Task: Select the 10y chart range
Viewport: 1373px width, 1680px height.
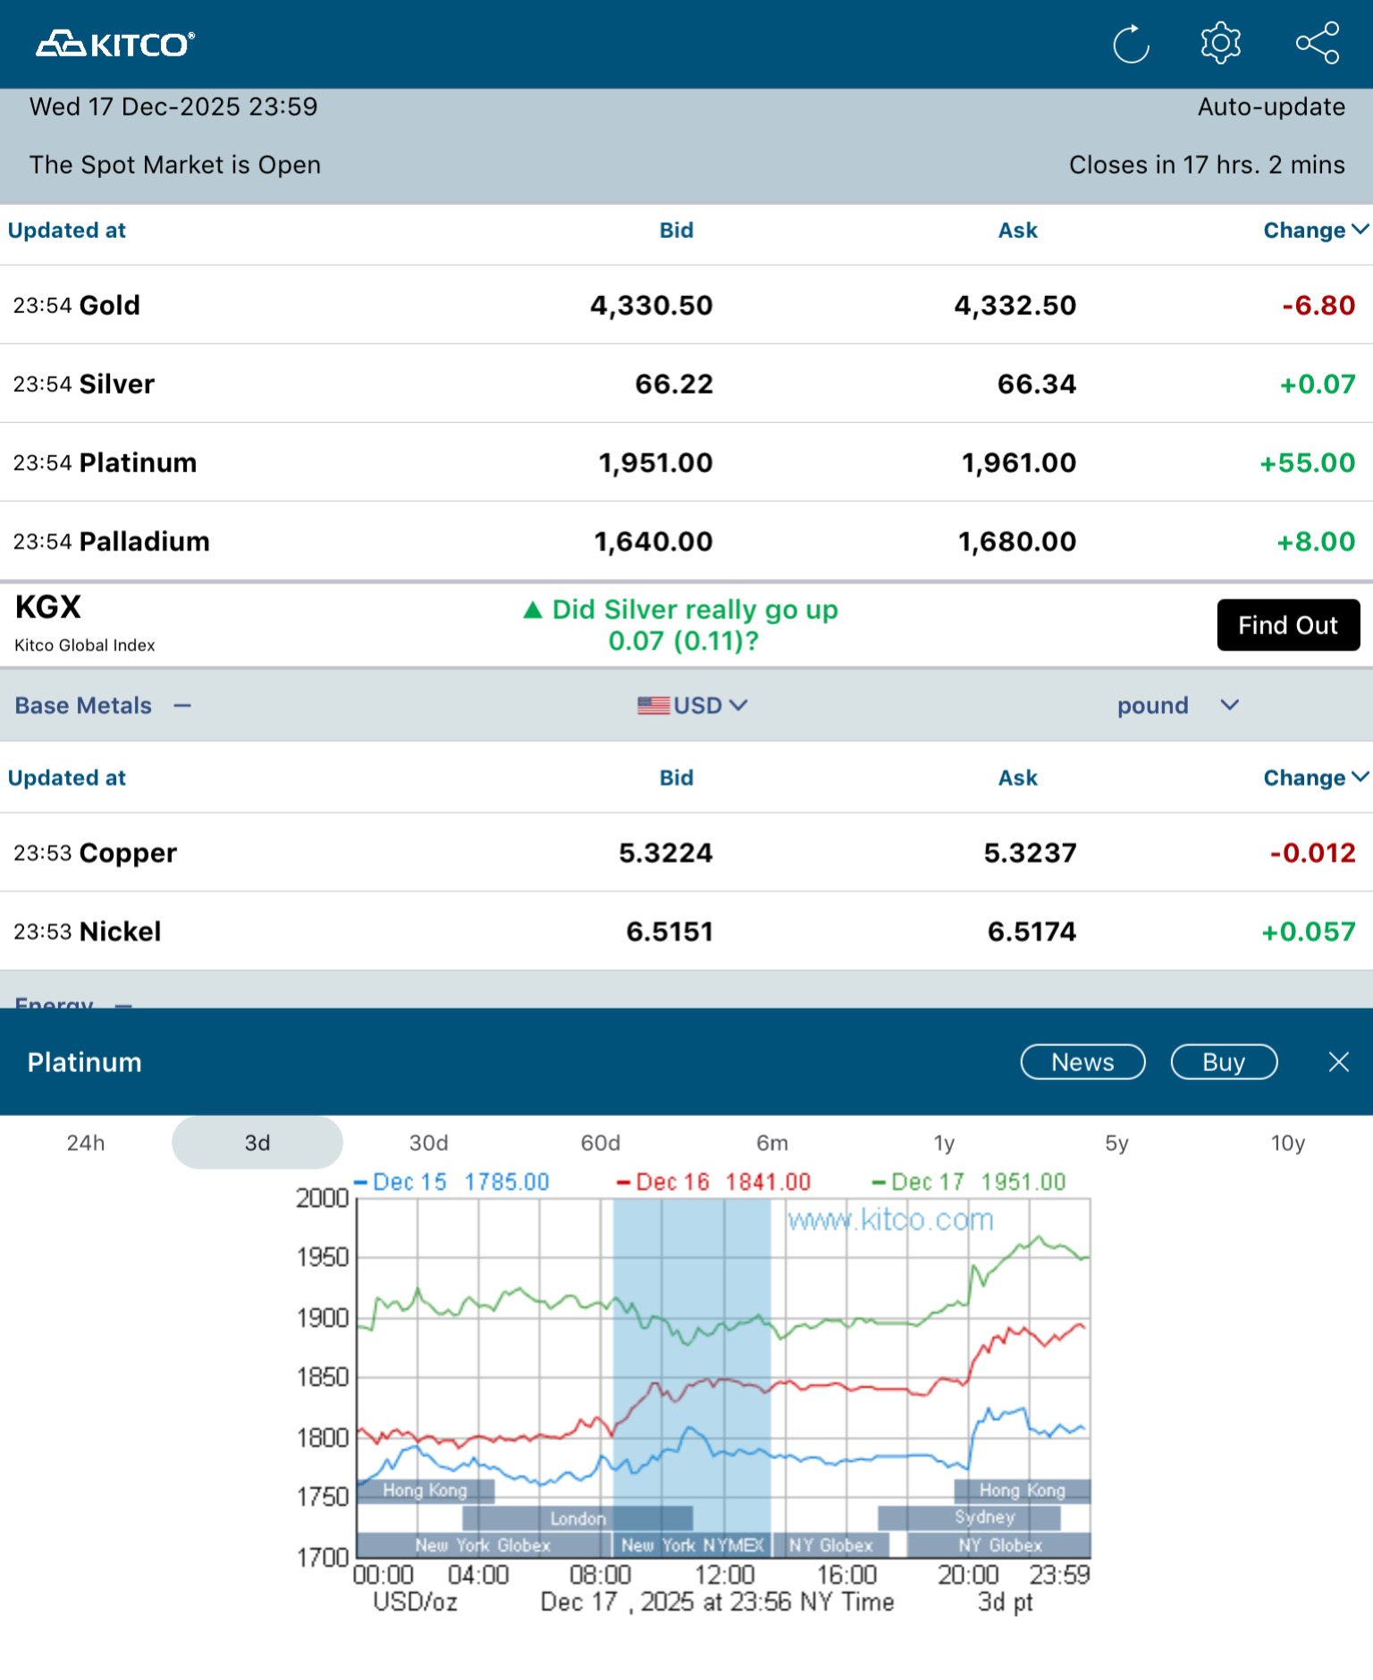Action: point(1288,1143)
